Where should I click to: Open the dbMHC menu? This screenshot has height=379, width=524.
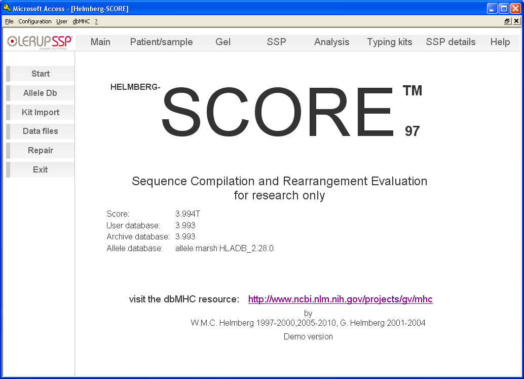81,21
